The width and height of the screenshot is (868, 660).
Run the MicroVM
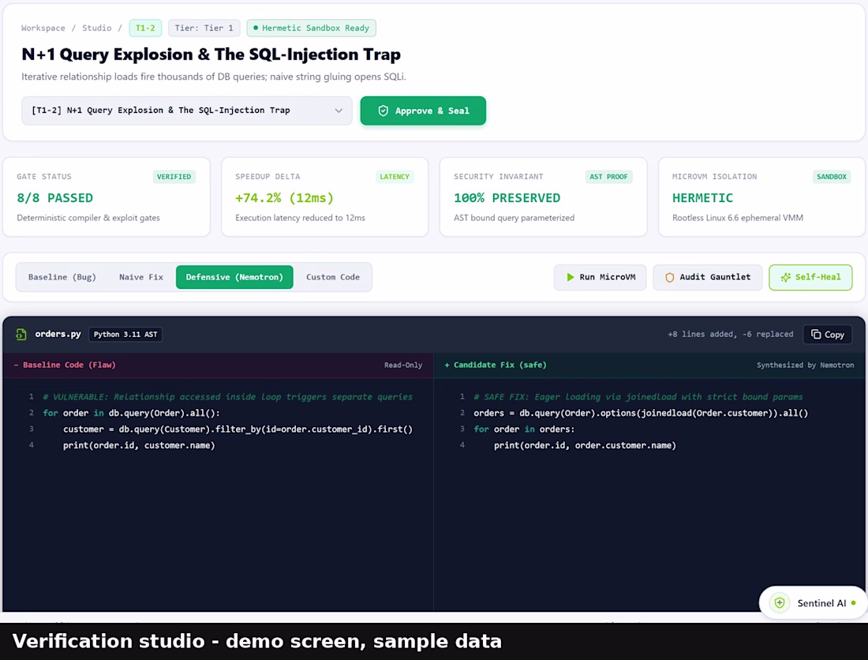click(x=600, y=277)
